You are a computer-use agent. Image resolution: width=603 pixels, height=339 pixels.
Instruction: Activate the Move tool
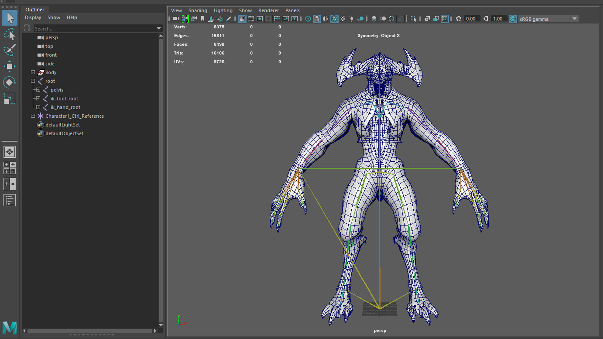coord(10,66)
